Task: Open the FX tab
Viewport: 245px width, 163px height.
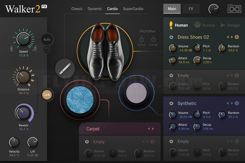Action: pos(191,9)
